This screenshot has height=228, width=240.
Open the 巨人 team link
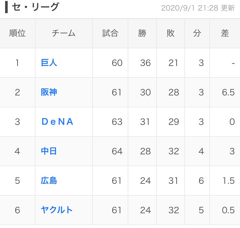click(x=49, y=63)
